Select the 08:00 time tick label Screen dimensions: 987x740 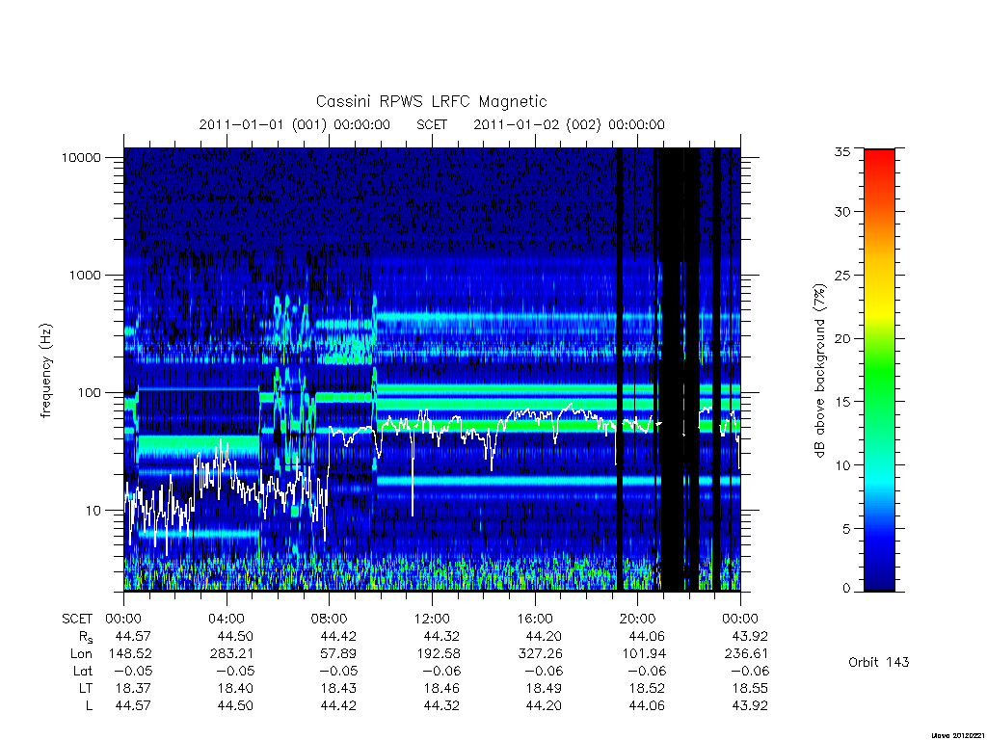click(x=329, y=619)
